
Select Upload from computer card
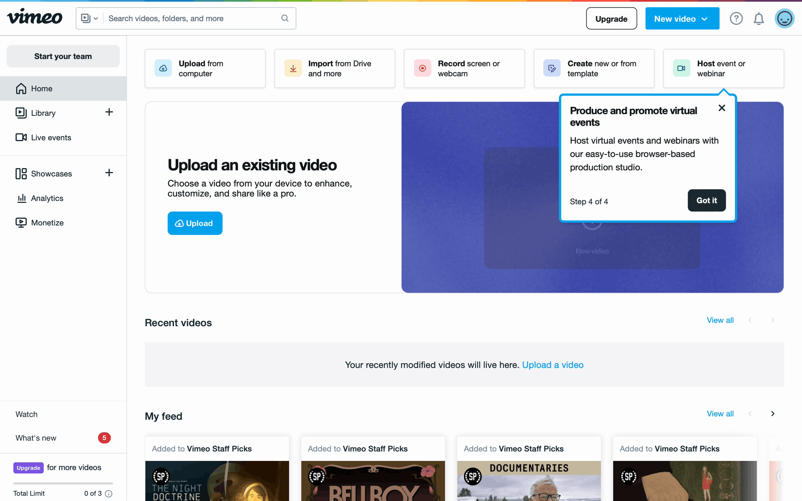point(205,68)
